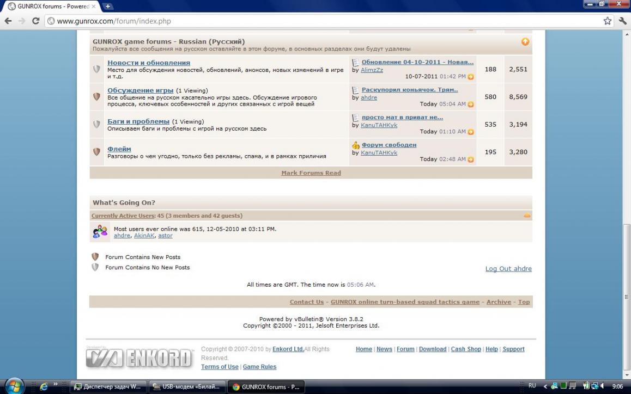This screenshot has height=394, width=631.
Task: Bookmark this page using the star icon
Action: click(x=608, y=21)
